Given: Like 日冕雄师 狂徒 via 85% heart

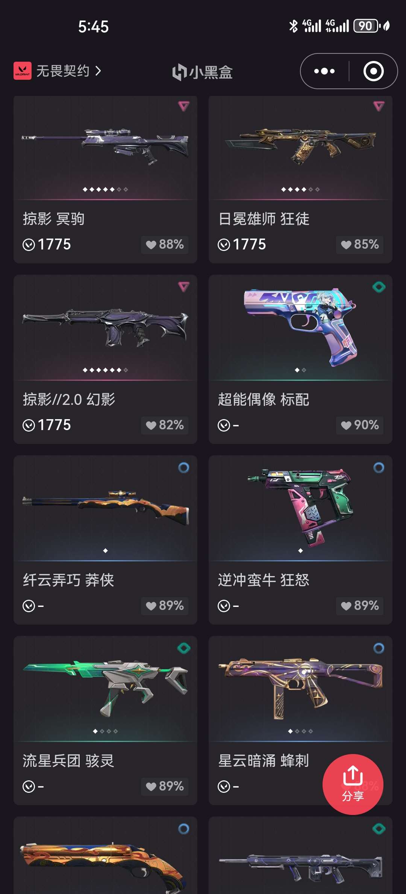Looking at the screenshot, I should click(360, 245).
